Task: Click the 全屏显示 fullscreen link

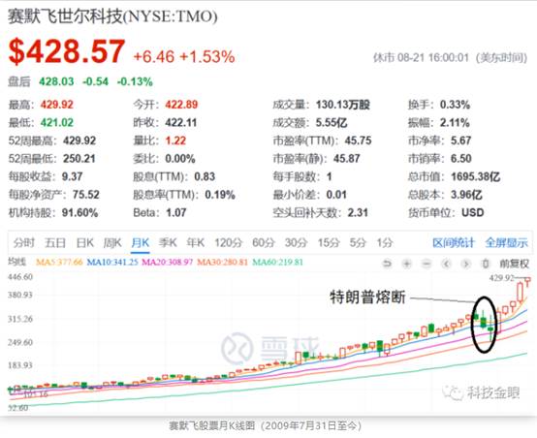Action: [507, 243]
